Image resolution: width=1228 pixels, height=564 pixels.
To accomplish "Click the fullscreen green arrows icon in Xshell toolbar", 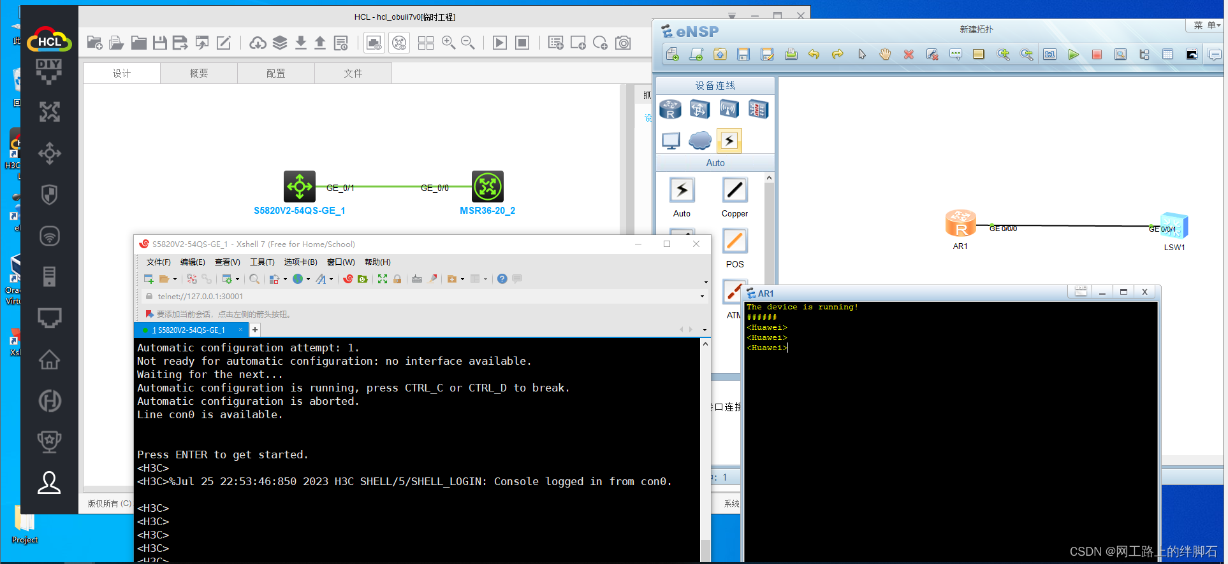I will point(383,279).
